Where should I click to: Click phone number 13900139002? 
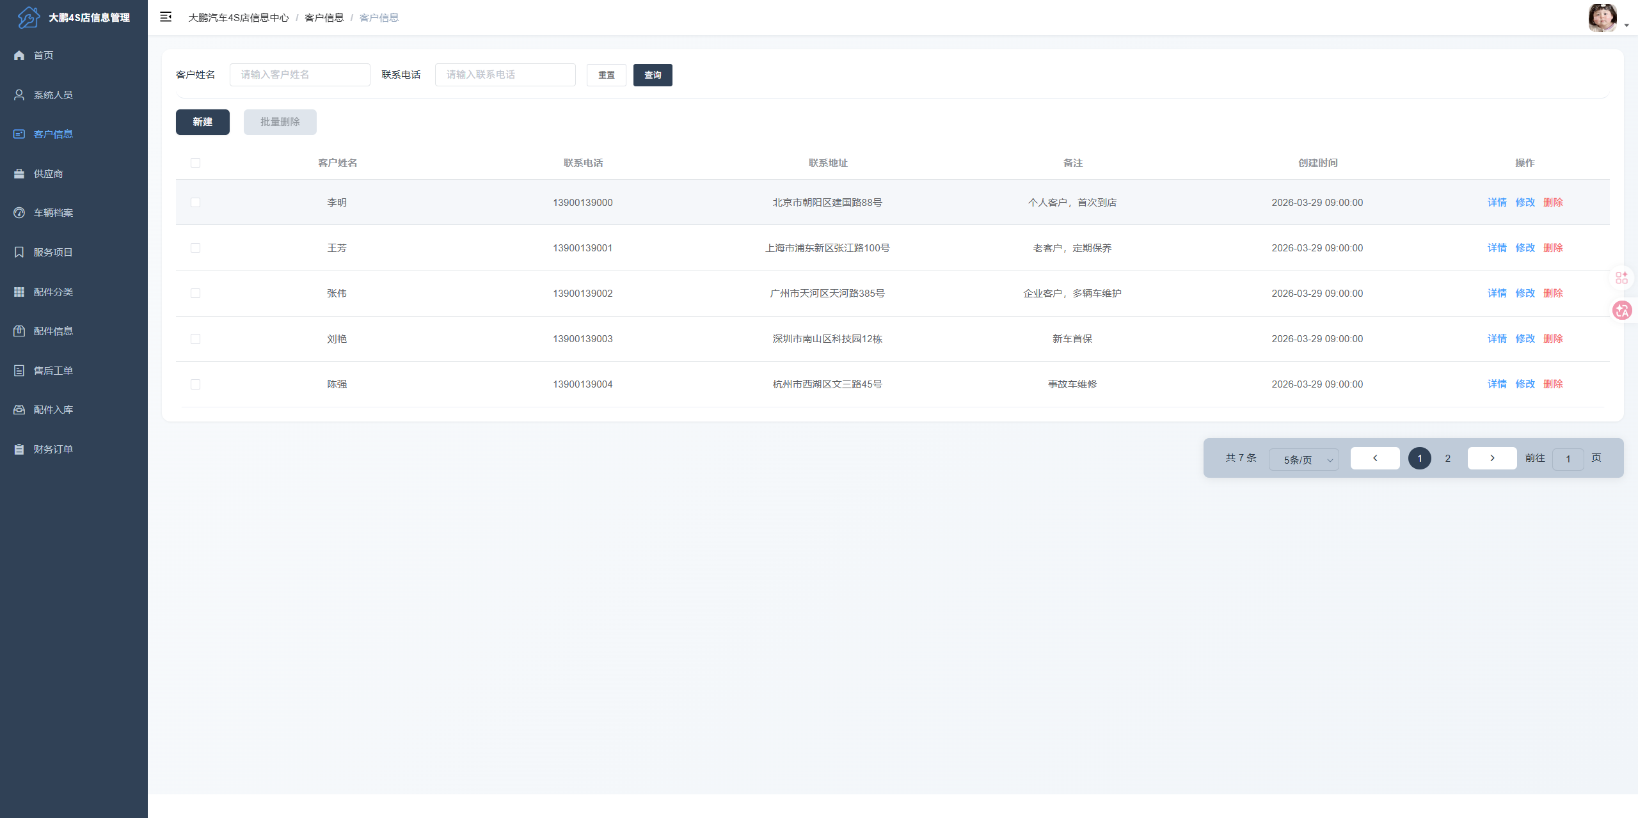[x=583, y=294]
